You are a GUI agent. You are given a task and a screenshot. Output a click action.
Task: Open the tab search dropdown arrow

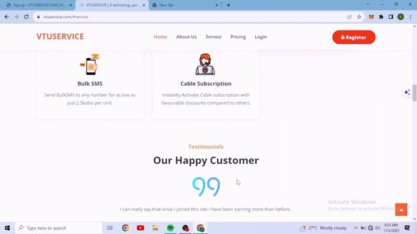click(367, 5)
